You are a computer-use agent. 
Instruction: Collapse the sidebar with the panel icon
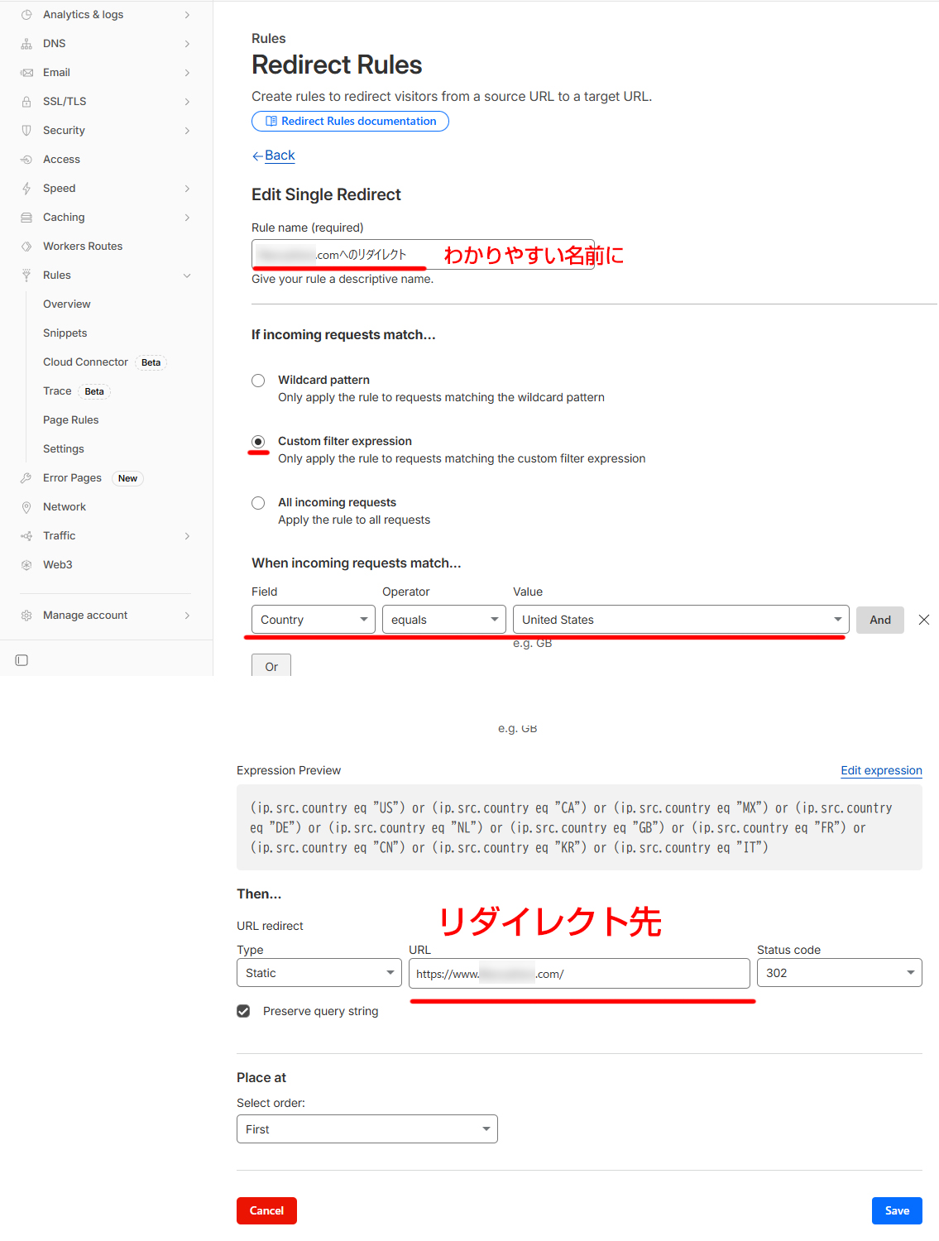(22, 660)
